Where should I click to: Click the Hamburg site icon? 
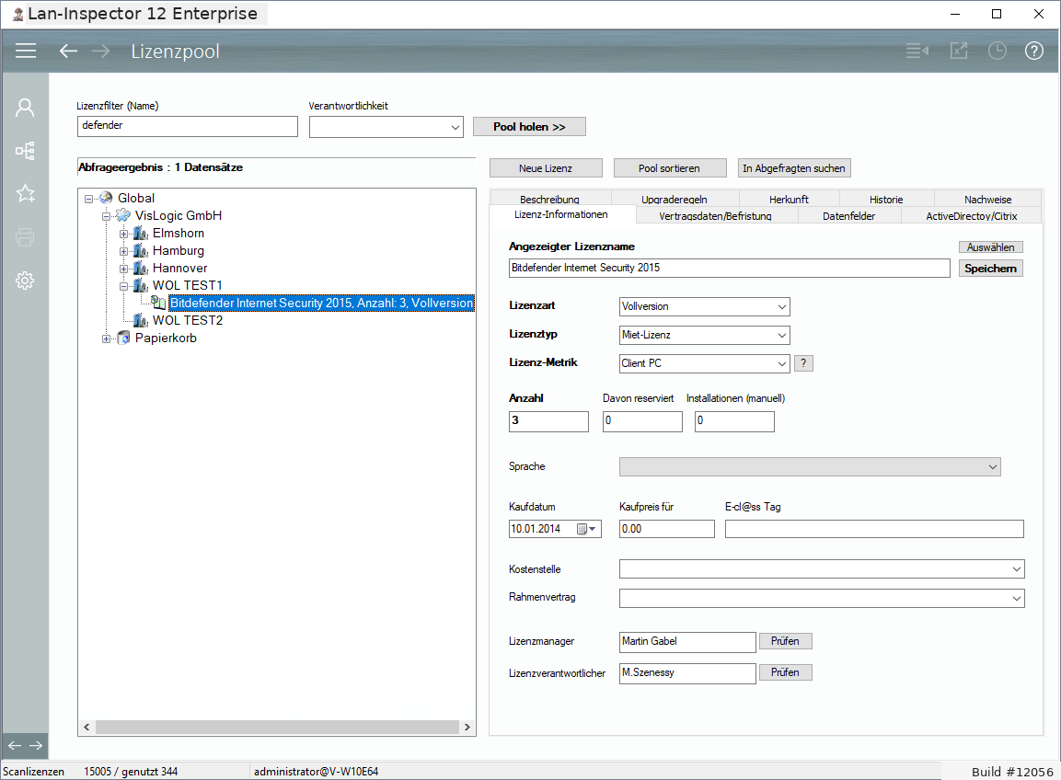[140, 251]
